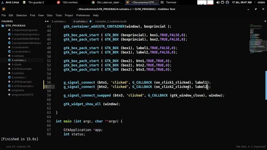The height and width of the screenshot is (150, 267).
Task: Open 2-propiedadesWindow binary in sidebar
Action: tap(25, 39)
